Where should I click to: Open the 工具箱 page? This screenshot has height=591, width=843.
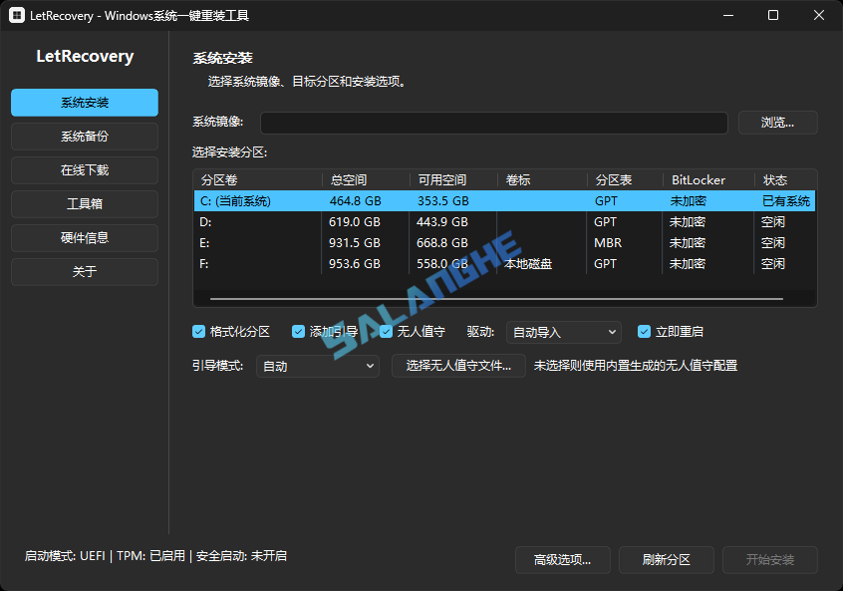(x=85, y=204)
